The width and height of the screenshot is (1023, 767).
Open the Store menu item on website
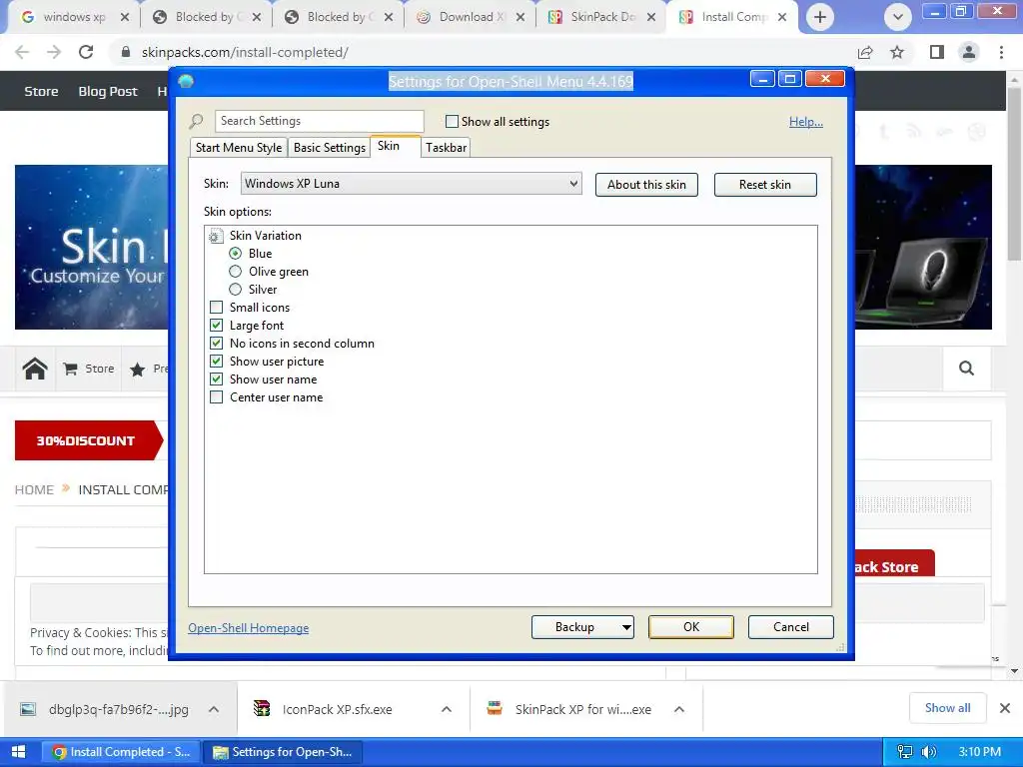41,91
